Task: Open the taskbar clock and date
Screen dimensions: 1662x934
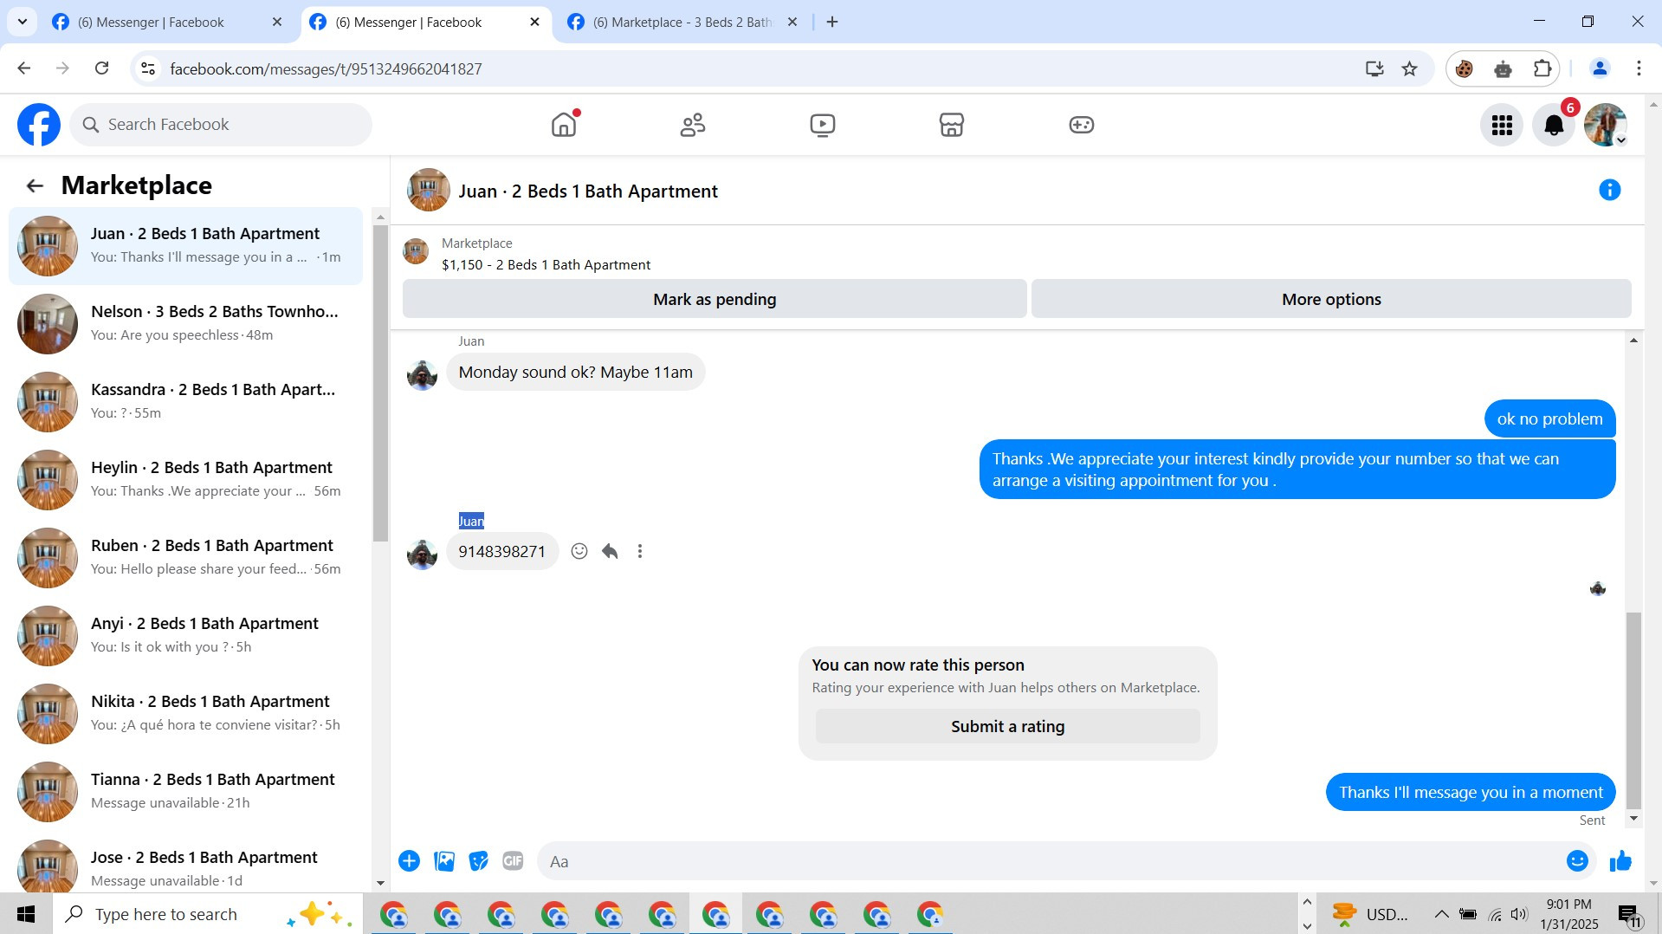Action: pos(1568,914)
